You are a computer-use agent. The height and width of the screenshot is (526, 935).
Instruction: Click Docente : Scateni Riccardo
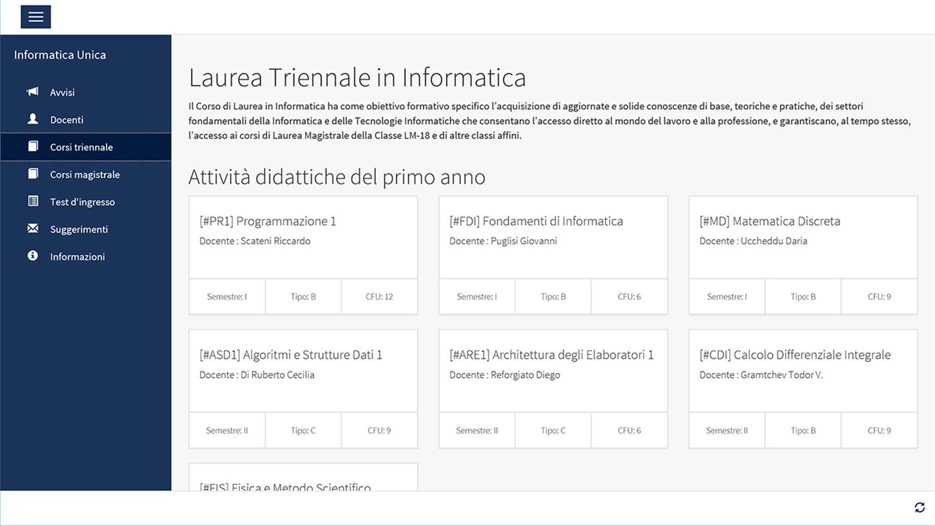(255, 241)
